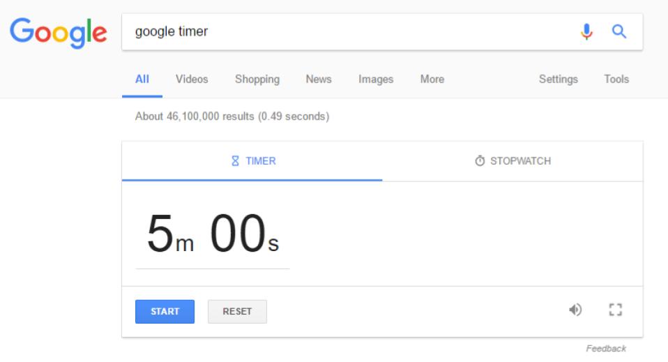Click the search box containing "google timer"

click(349, 31)
